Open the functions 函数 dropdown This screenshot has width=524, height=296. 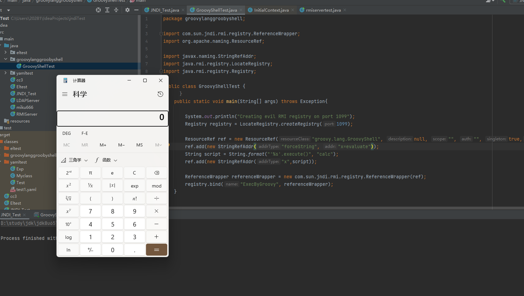click(x=106, y=160)
